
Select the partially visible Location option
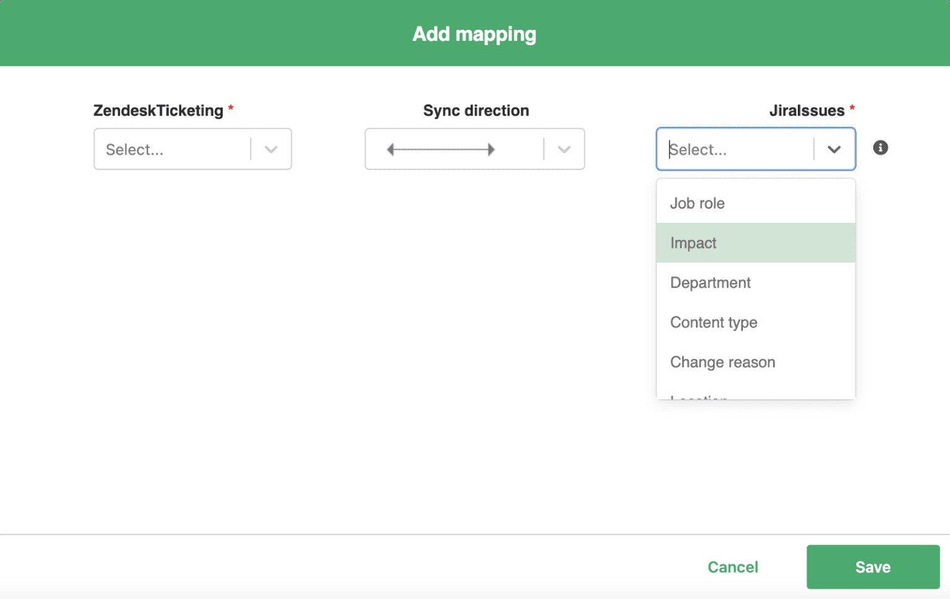click(x=698, y=397)
